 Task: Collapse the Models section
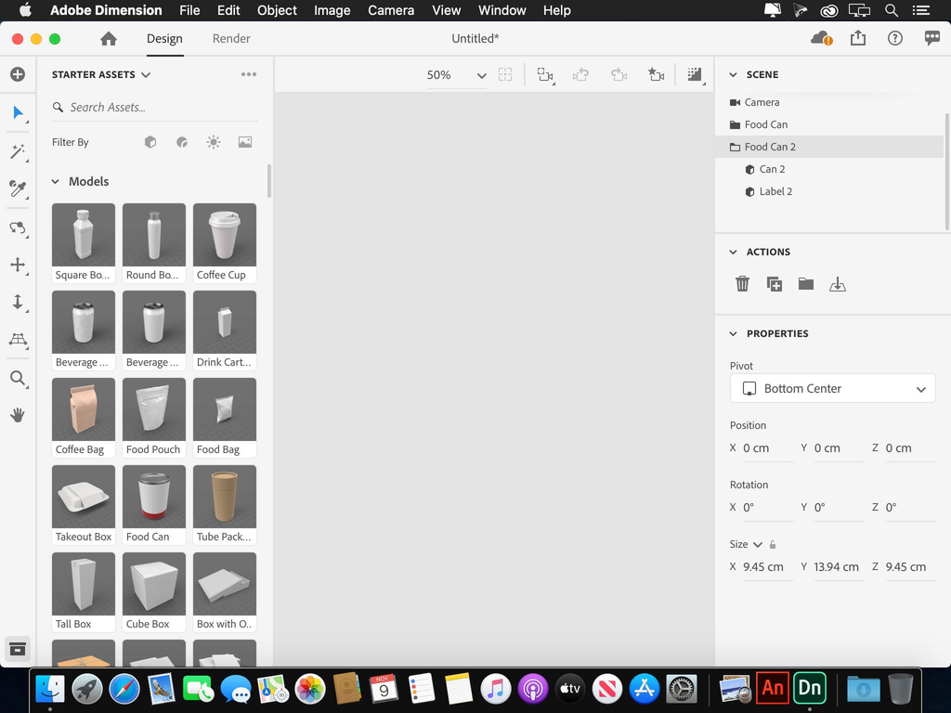coord(56,182)
